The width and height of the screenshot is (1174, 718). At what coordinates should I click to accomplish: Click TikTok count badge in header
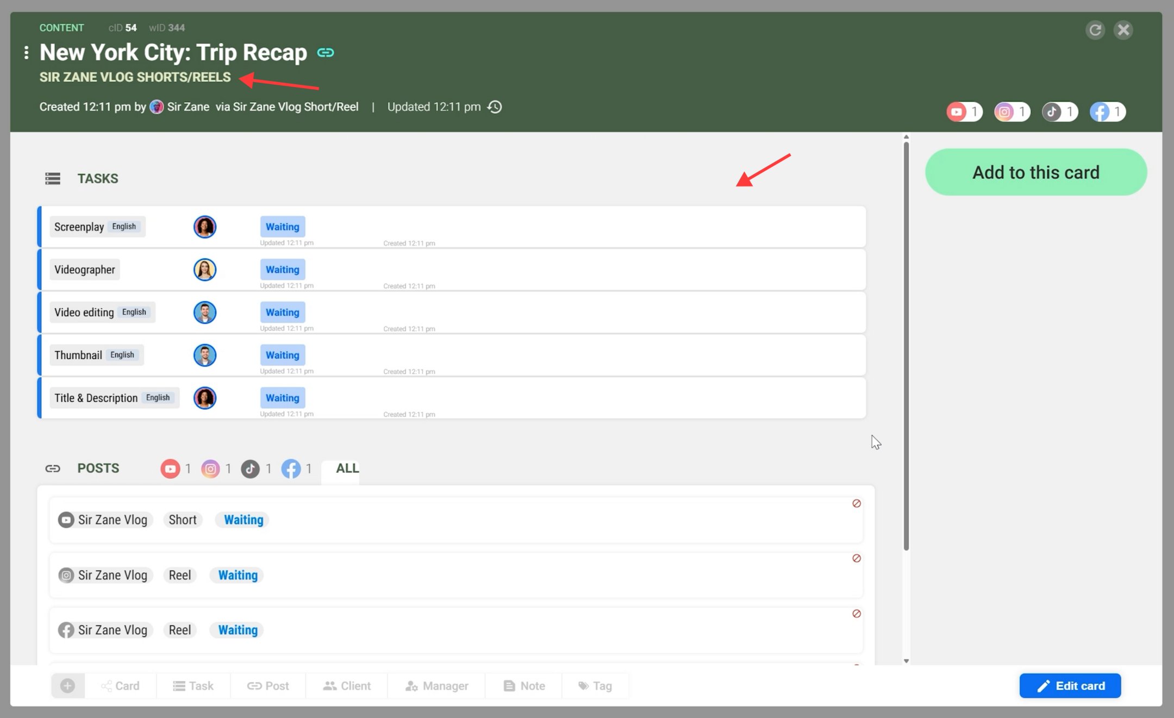[1059, 112]
